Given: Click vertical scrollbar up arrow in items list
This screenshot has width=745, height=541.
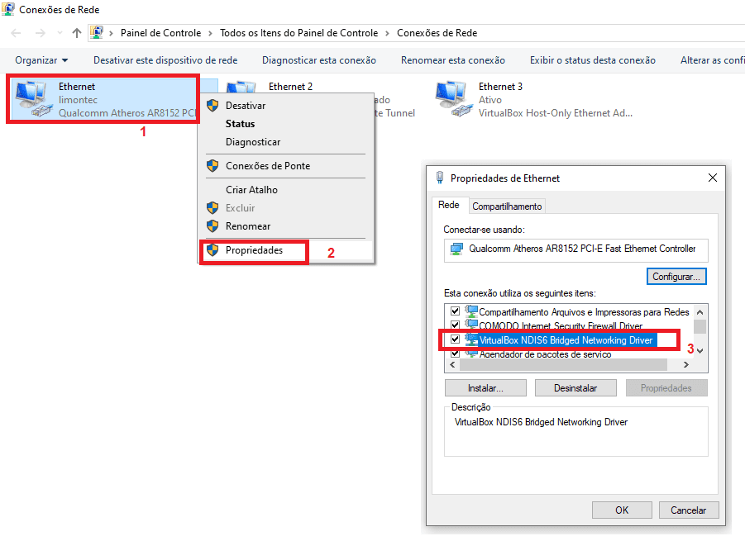Looking at the screenshot, I should tap(700, 311).
